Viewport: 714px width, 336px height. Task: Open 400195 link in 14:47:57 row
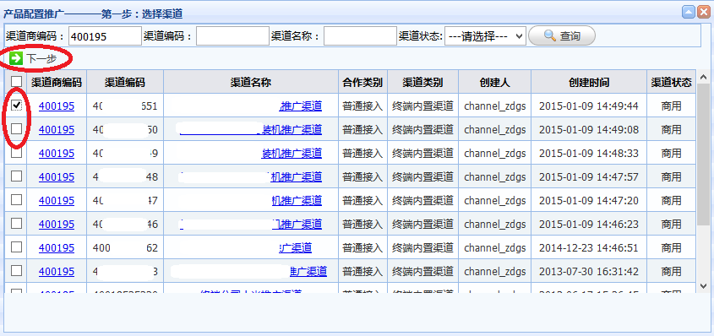coord(57,176)
